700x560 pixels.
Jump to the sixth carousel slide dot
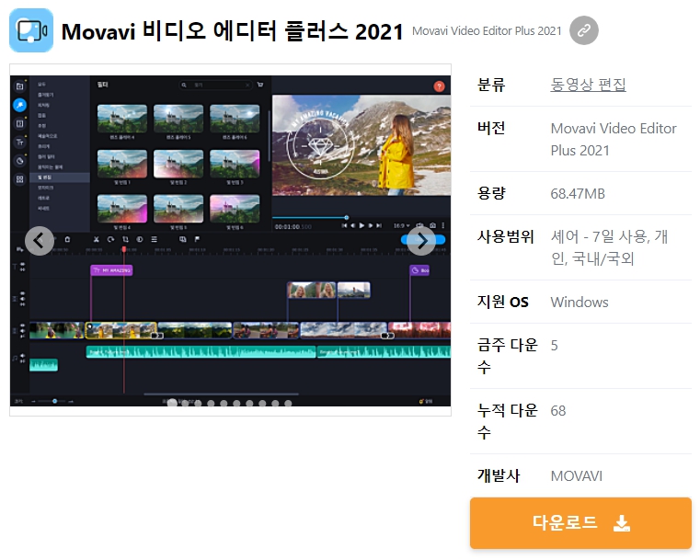click(236, 404)
